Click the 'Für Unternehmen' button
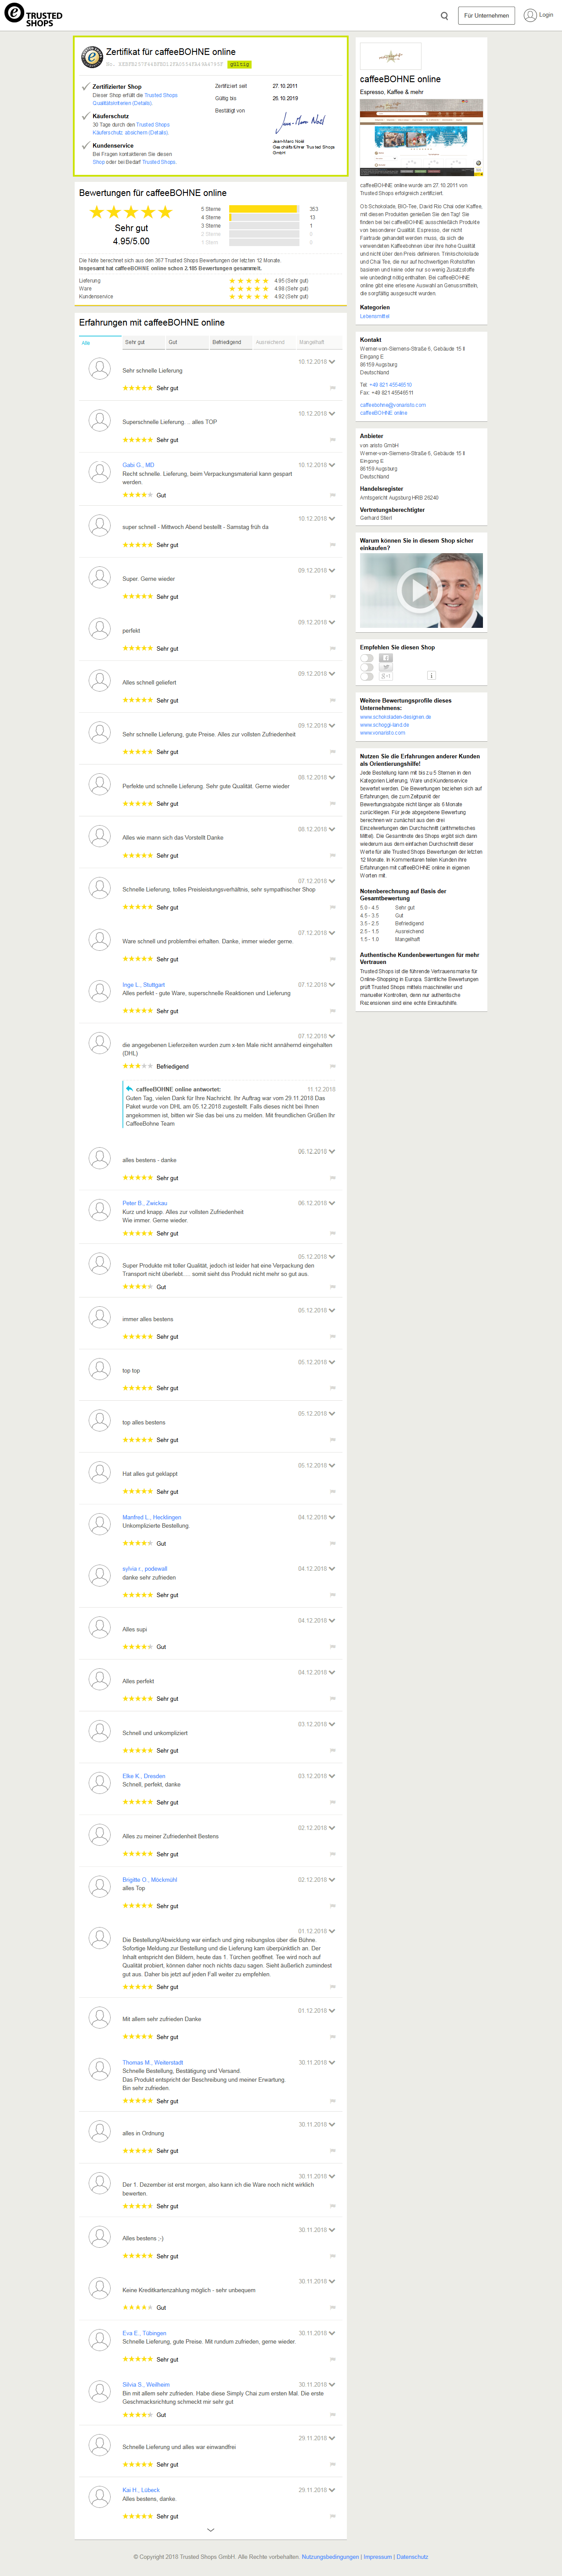This screenshot has height=2576, width=562. pos(486,16)
